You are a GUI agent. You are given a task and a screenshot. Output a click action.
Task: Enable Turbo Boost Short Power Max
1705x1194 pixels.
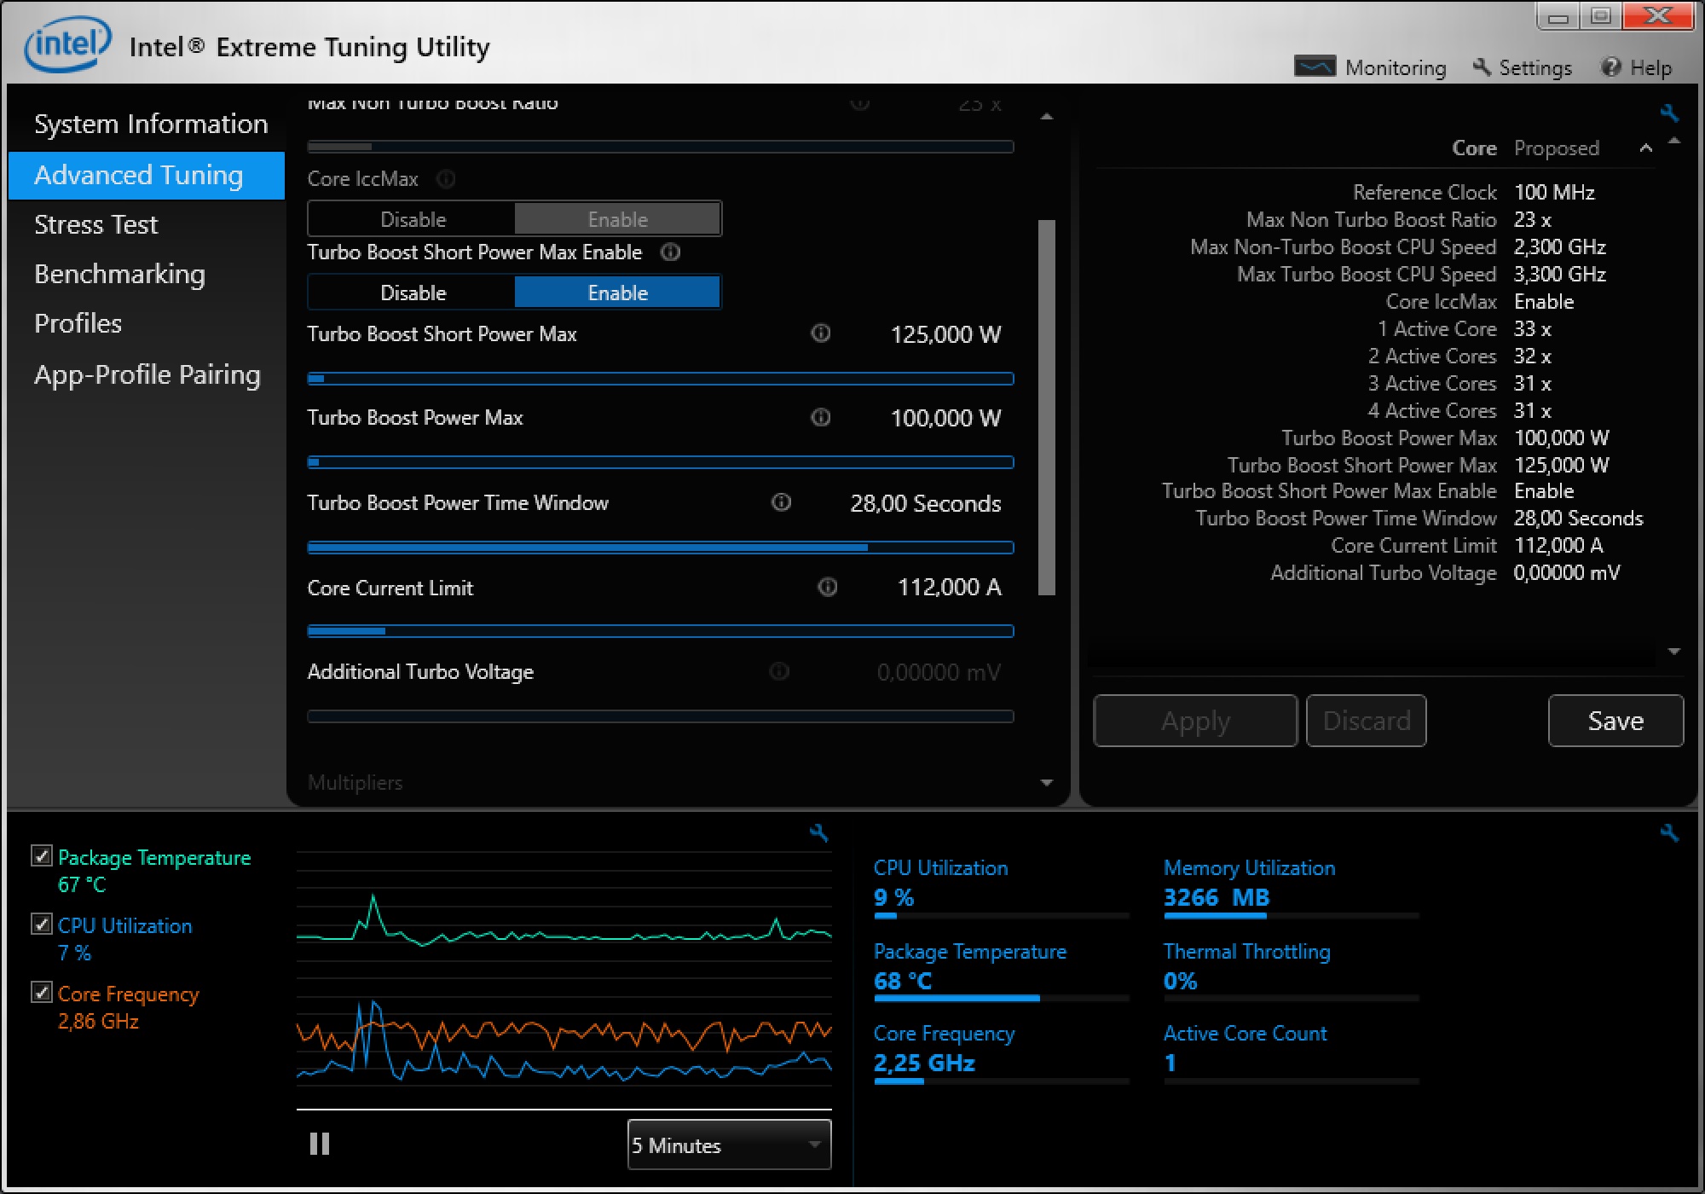(618, 293)
